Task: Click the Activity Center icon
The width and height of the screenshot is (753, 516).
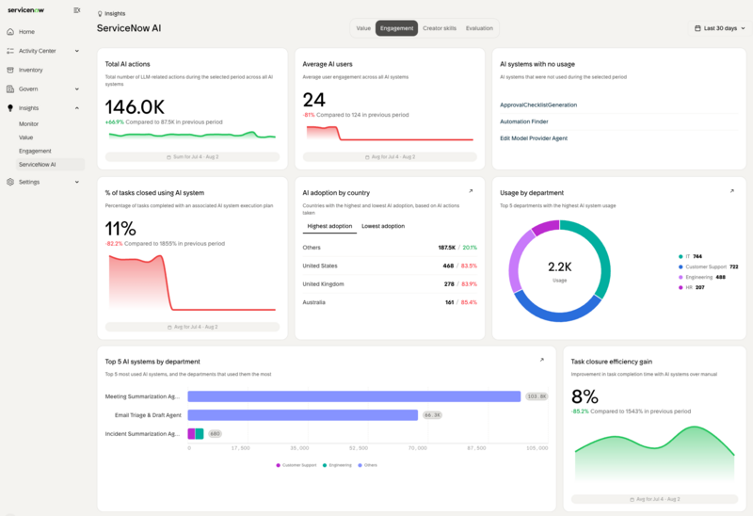Action: coord(10,51)
